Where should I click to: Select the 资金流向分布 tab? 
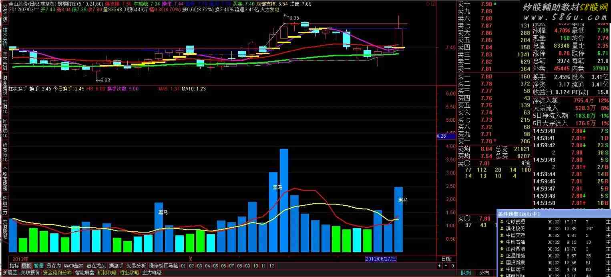click(57, 273)
